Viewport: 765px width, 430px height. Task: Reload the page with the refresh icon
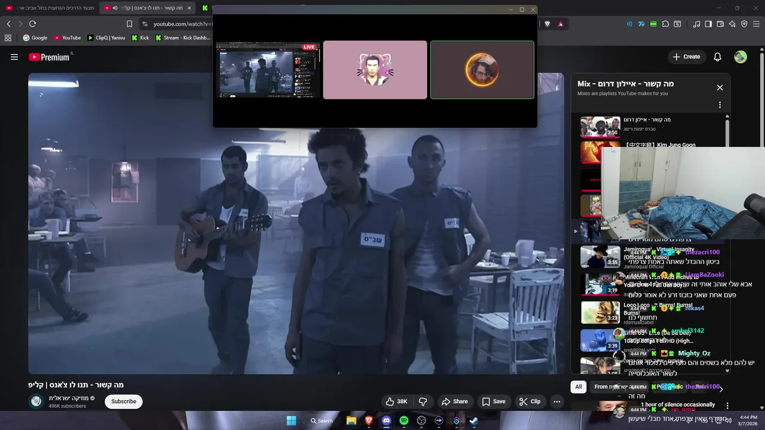(x=32, y=24)
